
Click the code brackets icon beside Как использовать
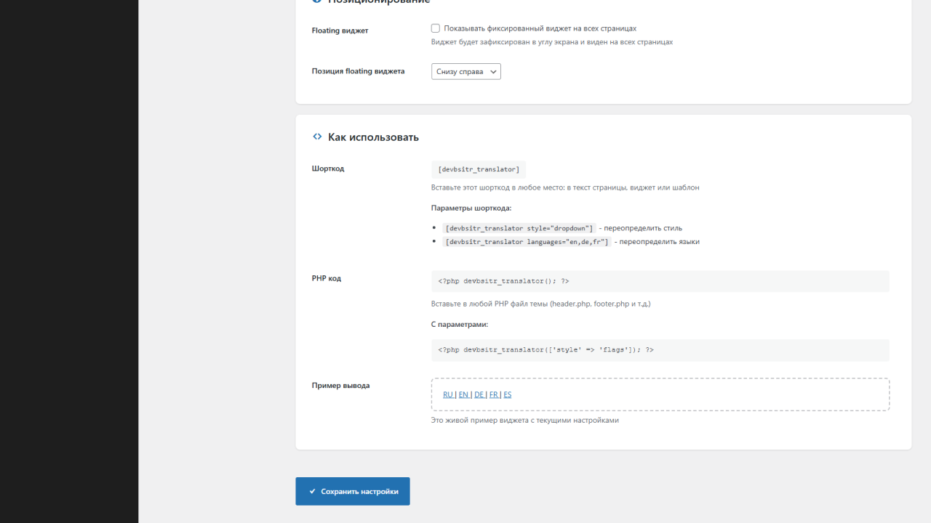point(317,137)
